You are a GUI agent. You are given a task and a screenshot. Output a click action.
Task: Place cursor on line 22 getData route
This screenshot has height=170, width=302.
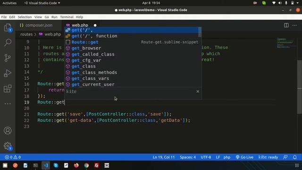point(114,120)
